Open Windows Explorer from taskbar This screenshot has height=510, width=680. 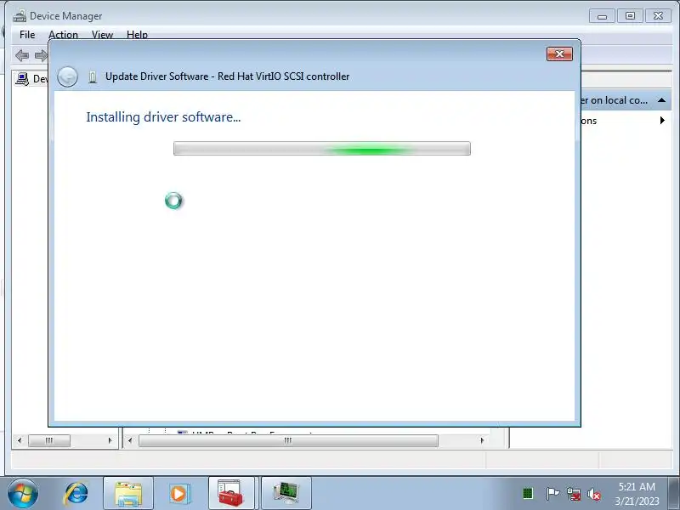pos(128,494)
